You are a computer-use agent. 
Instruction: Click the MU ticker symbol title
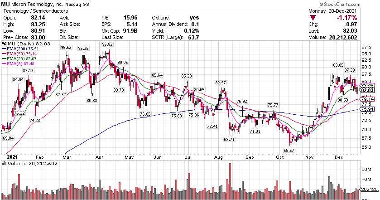[x=6, y=4]
